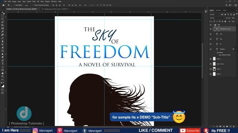Open the layer filter Kind dropdown
Image resolution: width=238 pixels, height=133 pixels.
click(215, 14)
